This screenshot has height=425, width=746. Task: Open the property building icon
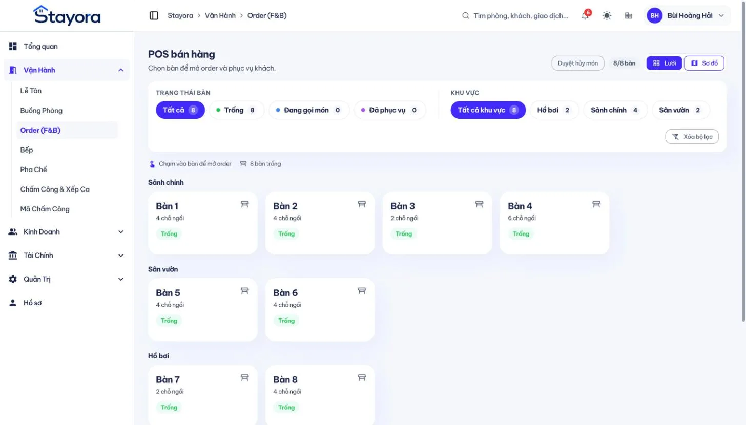629,16
